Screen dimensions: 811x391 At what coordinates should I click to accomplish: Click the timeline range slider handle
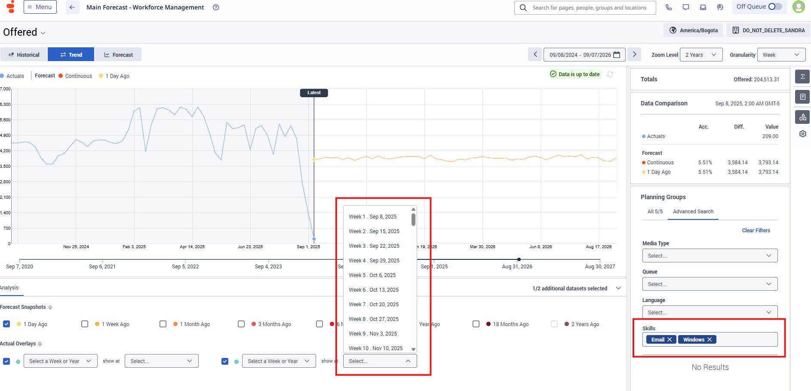pos(519,259)
